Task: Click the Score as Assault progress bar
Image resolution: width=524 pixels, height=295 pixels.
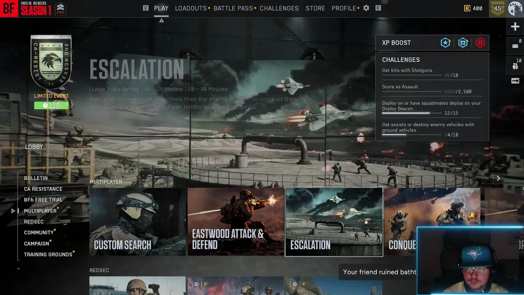Action: [x=412, y=92]
